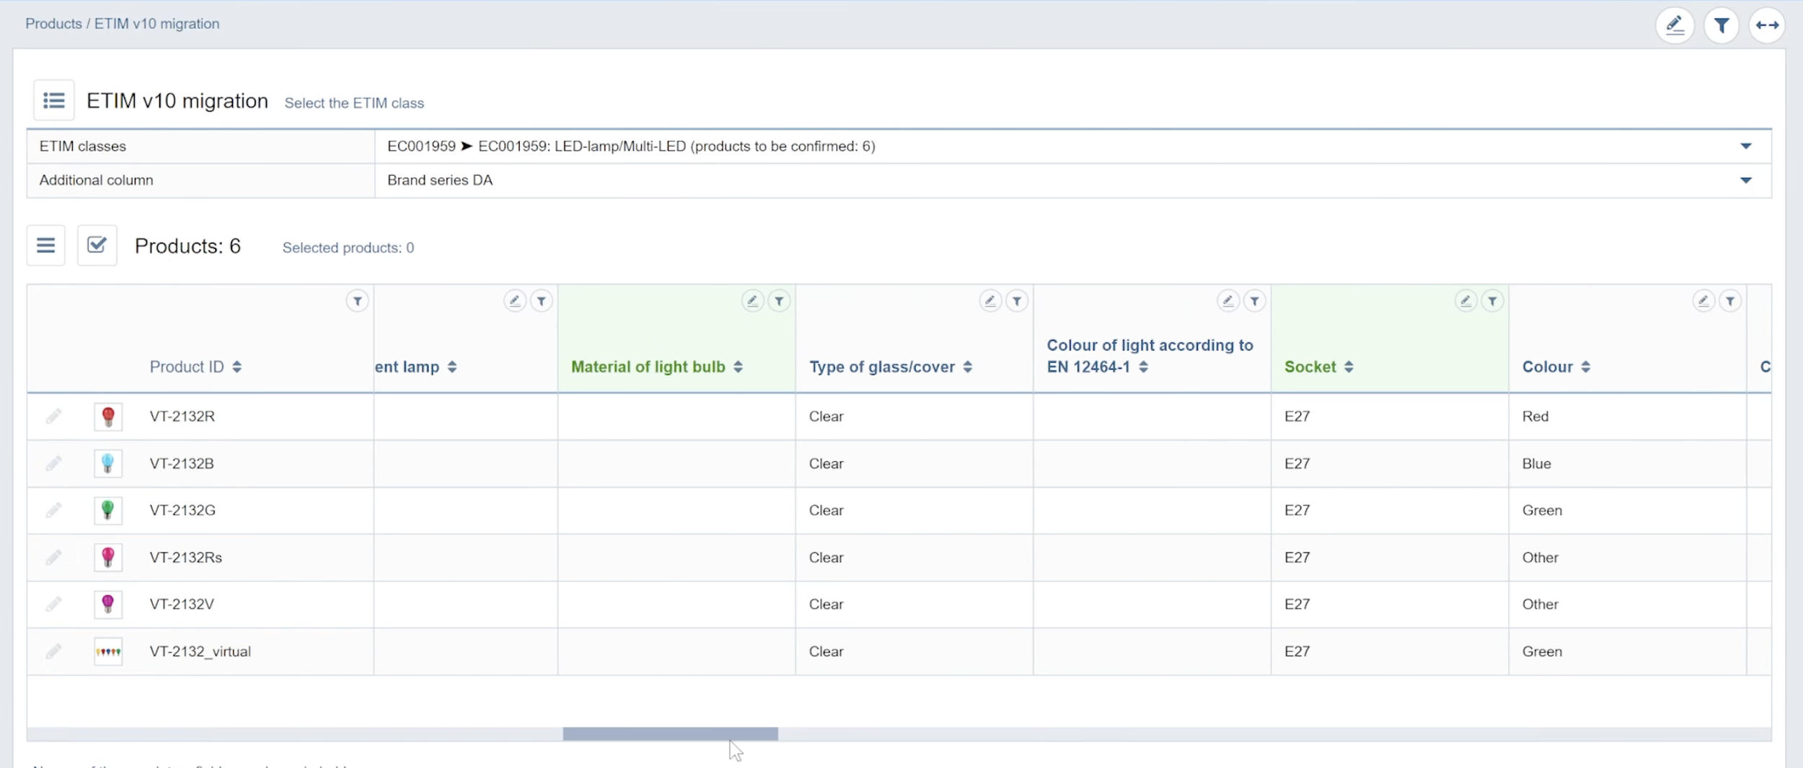The image size is (1803, 768).
Task: Select product ID VT-2132R
Action: [182, 416]
